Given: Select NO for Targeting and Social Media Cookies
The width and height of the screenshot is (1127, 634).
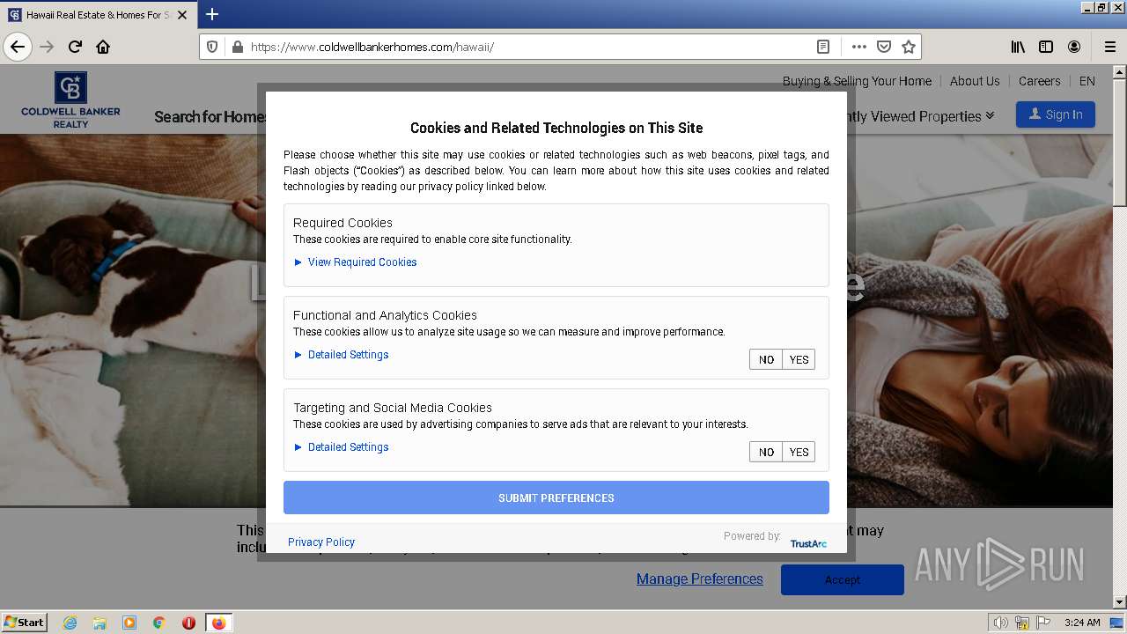Looking at the screenshot, I should [766, 452].
